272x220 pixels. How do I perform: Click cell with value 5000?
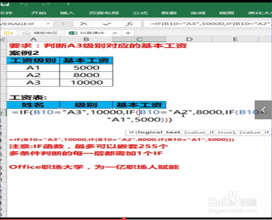(86, 68)
